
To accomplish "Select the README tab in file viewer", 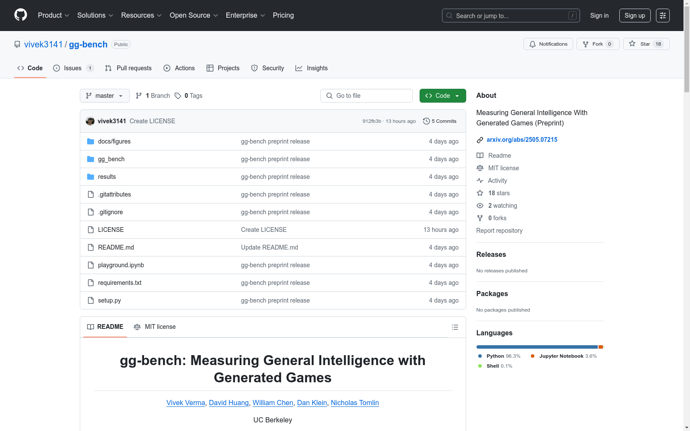I will (105, 327).
